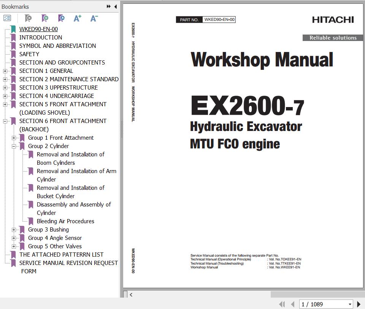The image size is (365, 309).
Task: Expand Group 1 Front Attachment
Action: (x=14, y=138)
